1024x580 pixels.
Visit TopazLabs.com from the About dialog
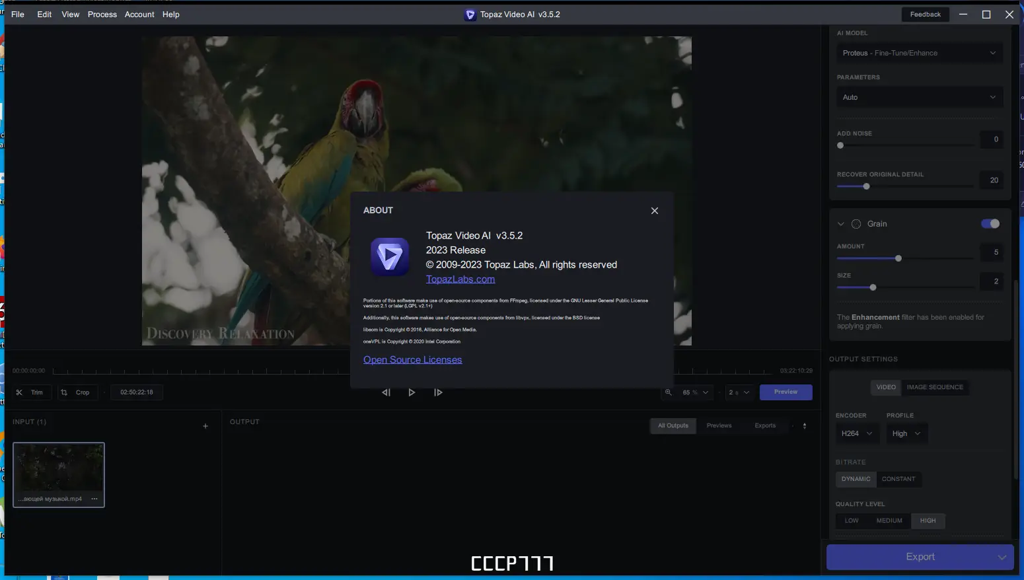[x=460, y=279]
